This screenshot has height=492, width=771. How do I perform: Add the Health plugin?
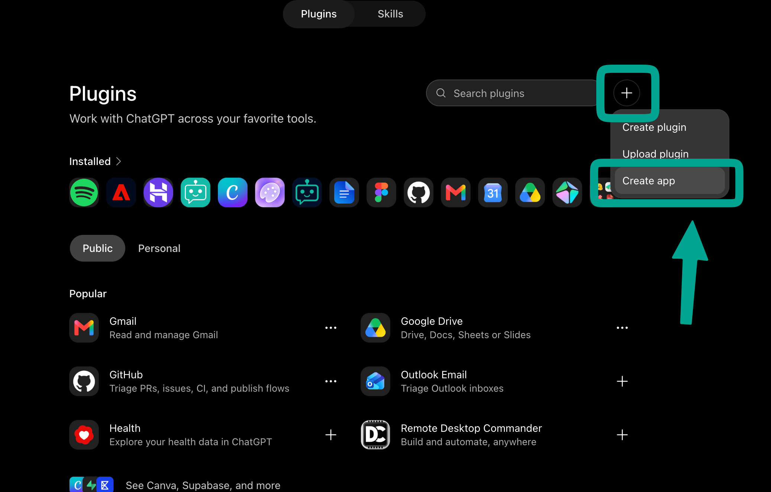(x=331, y=435)
